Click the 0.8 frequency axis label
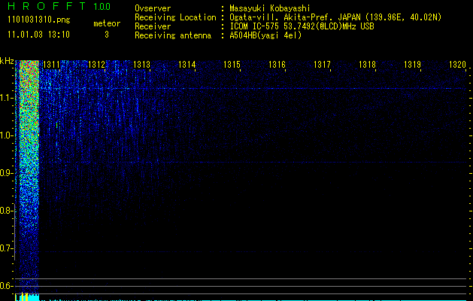 [7, 211]
